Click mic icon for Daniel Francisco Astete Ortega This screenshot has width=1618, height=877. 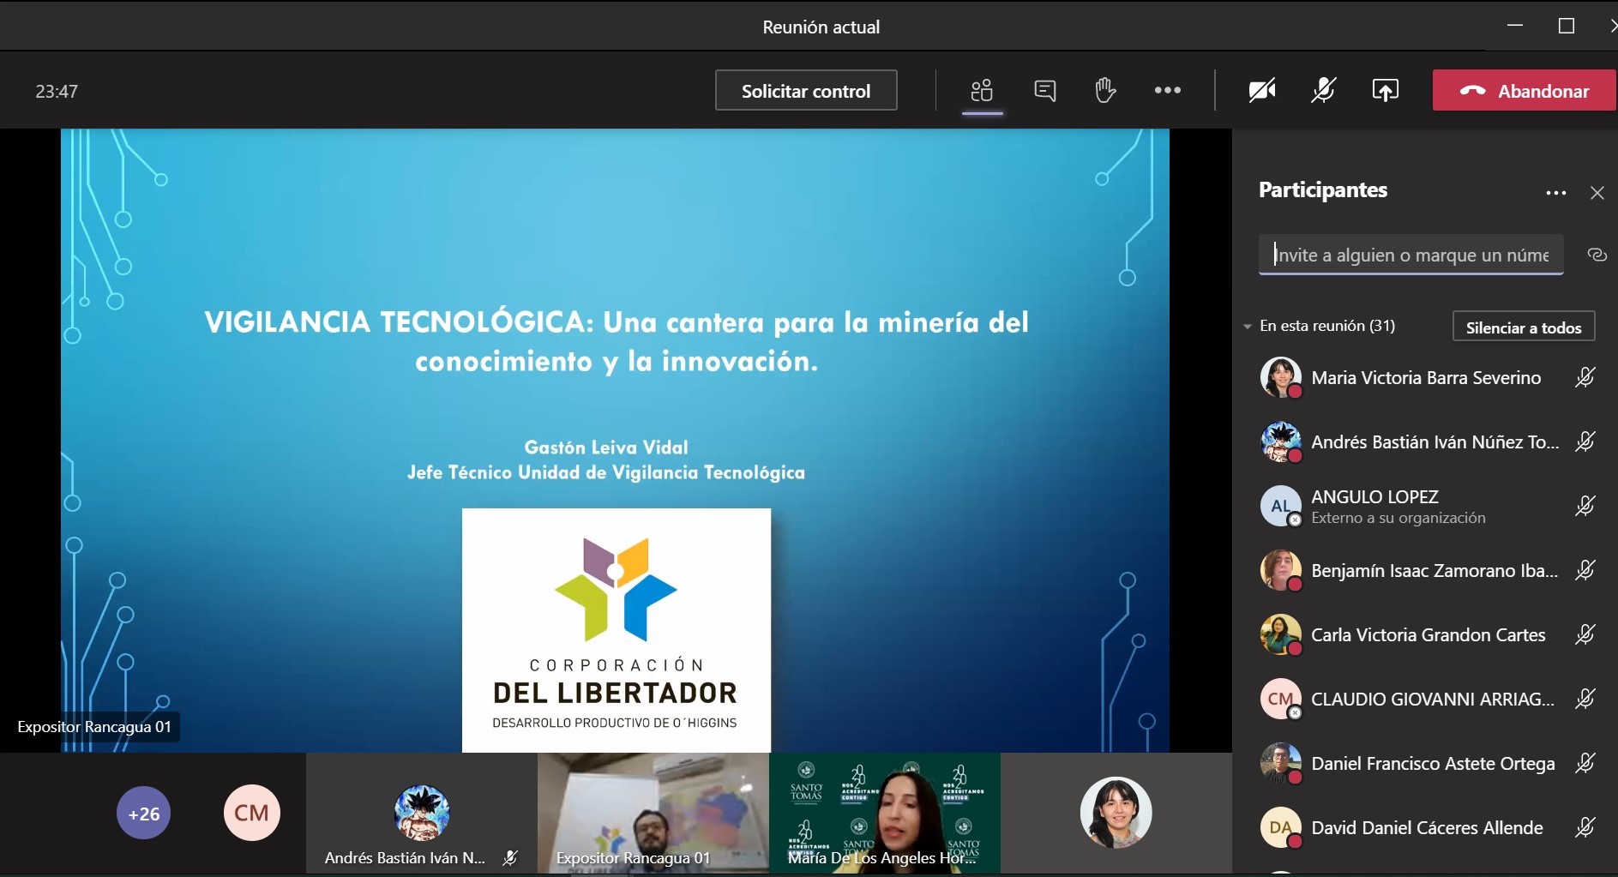(1585, 764)
